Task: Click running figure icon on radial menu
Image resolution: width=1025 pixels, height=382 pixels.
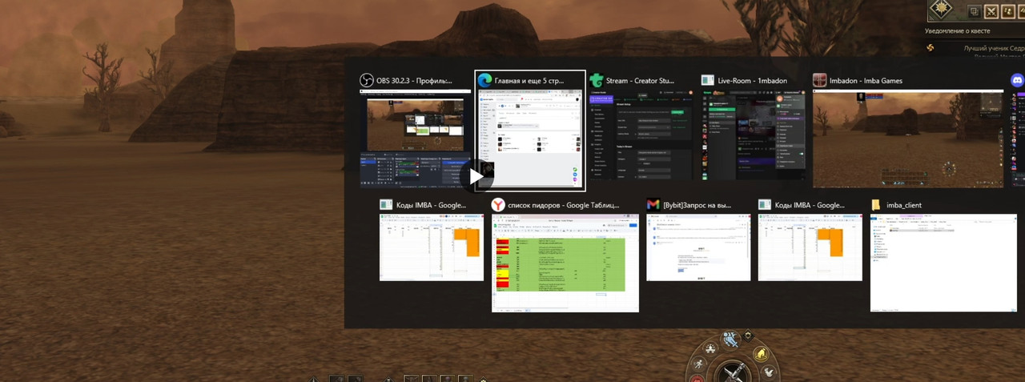Action: point(699,364)
